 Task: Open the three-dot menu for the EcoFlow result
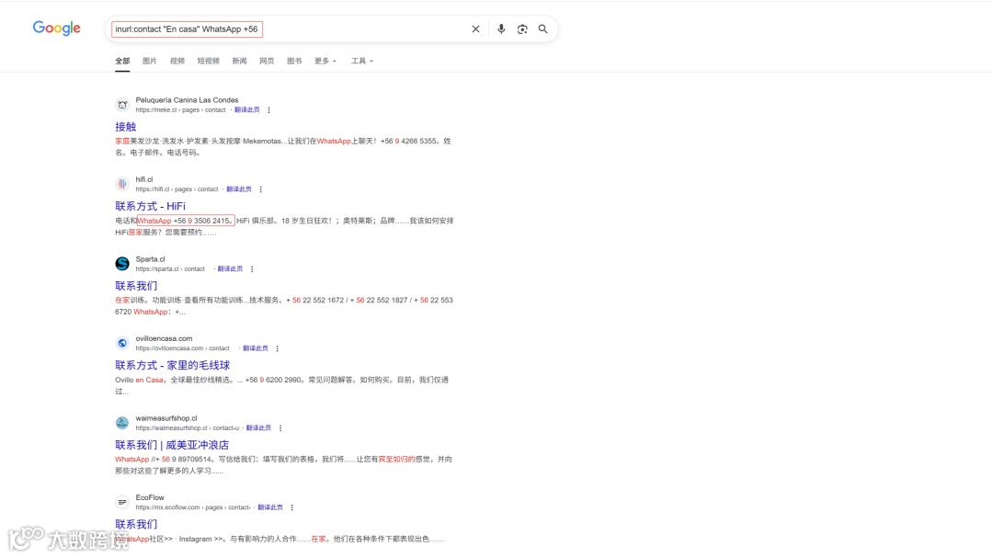pyautogui.click(x=292, y=507)
